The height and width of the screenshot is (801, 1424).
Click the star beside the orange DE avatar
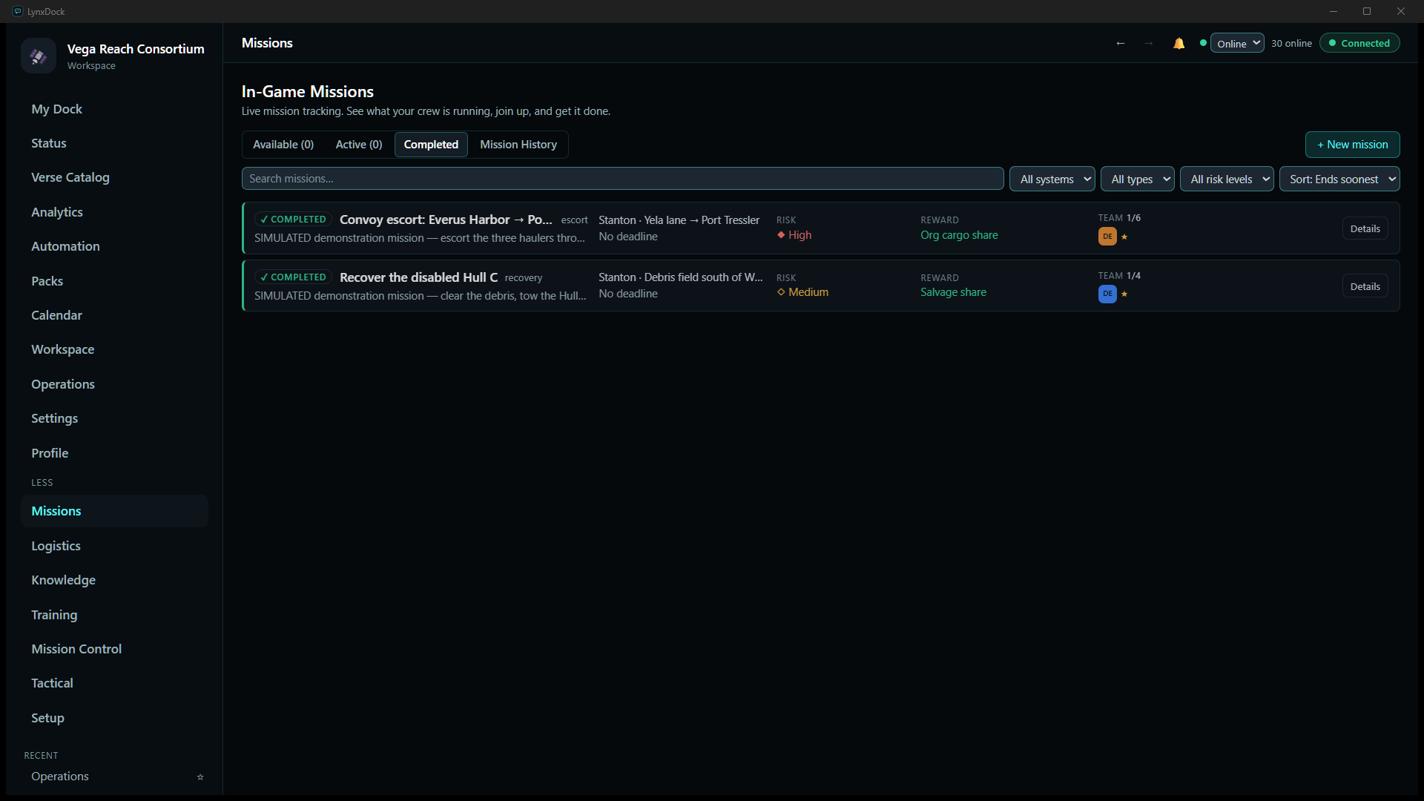[x=1124, y=237]
